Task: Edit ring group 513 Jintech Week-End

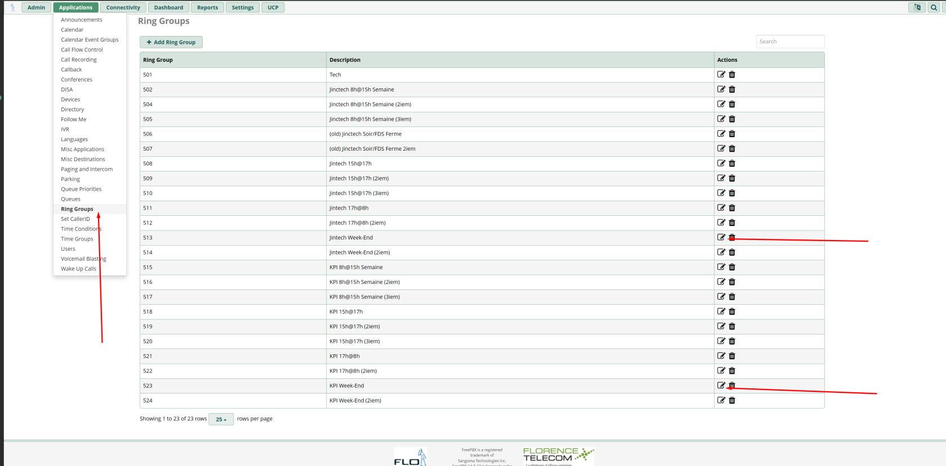Action: (x=721, y=237)
